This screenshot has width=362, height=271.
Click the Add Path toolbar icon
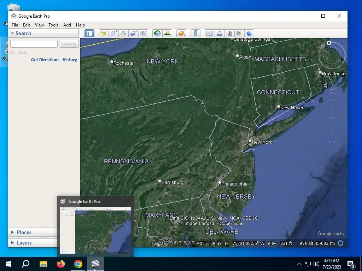point(123,33)
